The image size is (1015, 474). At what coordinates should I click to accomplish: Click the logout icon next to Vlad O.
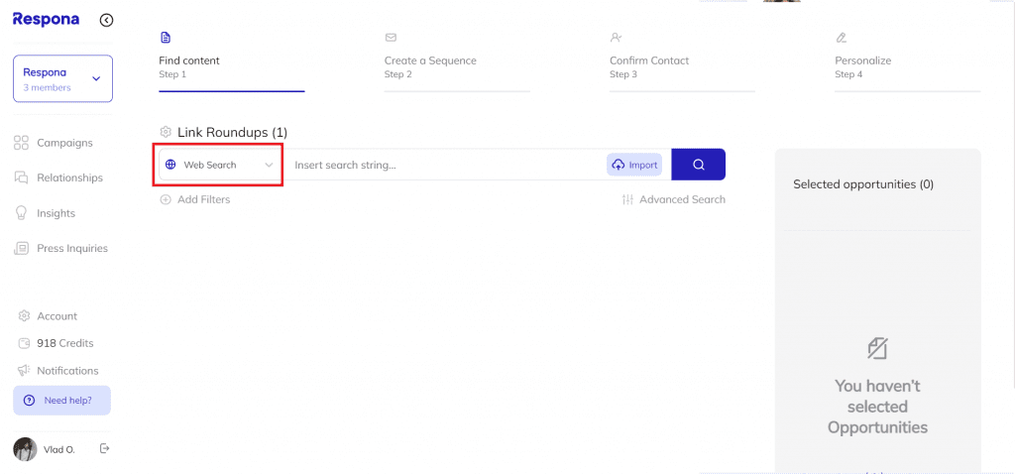pos(104,448)
